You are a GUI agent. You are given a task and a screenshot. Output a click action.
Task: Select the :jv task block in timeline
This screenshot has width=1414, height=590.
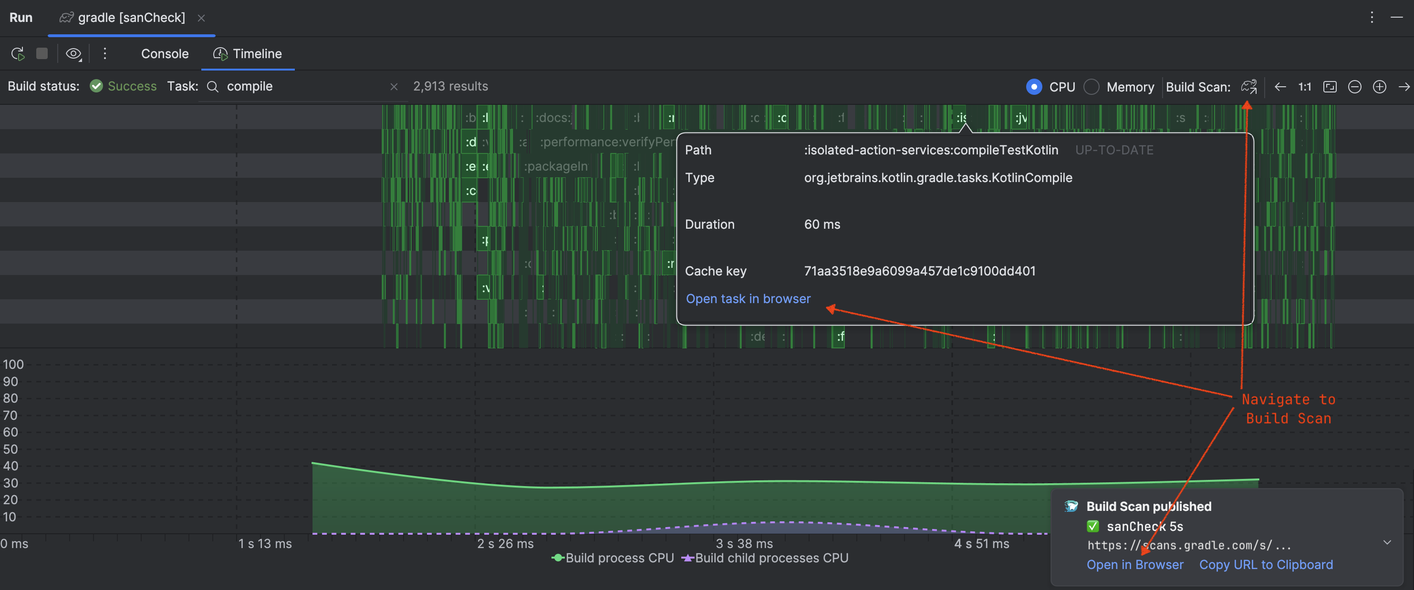pyautogui.click(x=1020, y=118)
